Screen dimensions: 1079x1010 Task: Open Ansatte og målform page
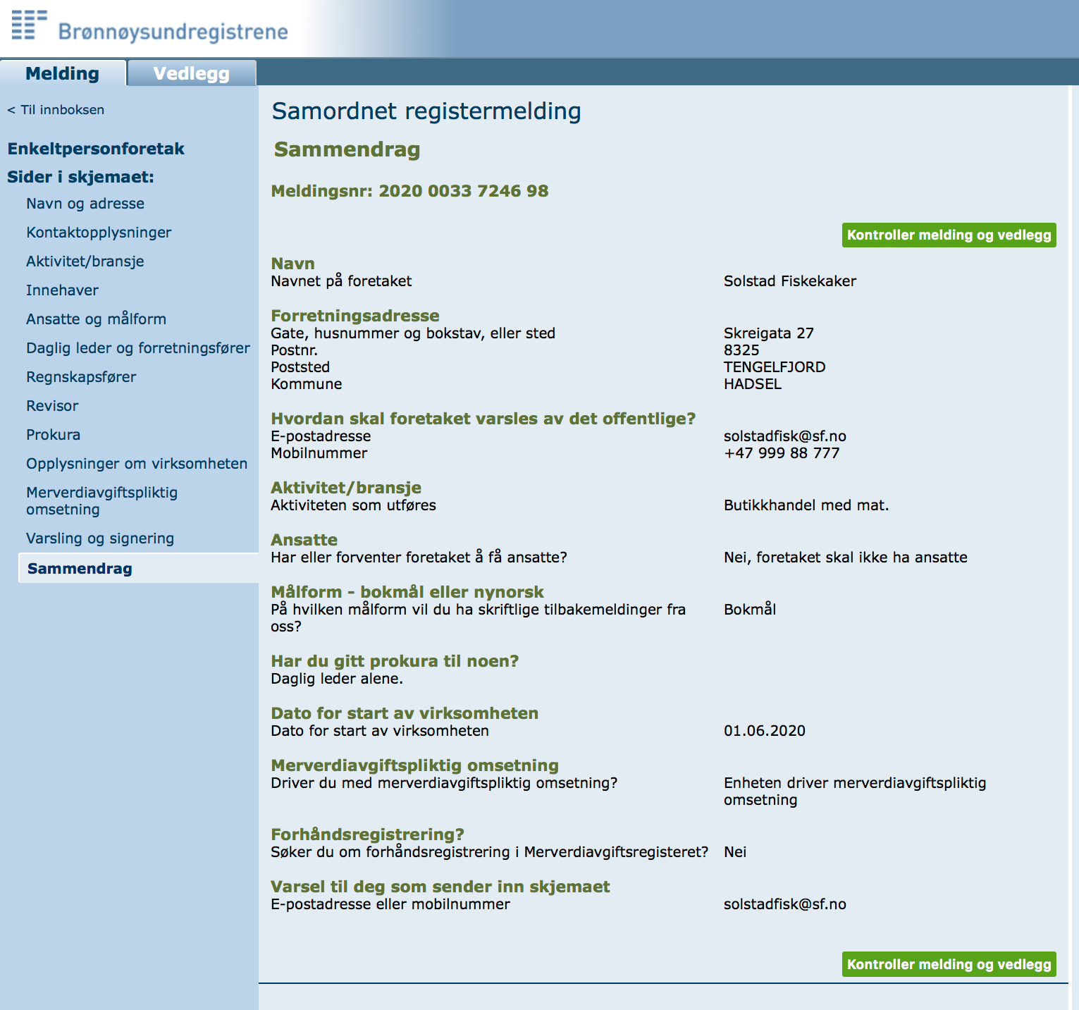click(x=96, y=319)
